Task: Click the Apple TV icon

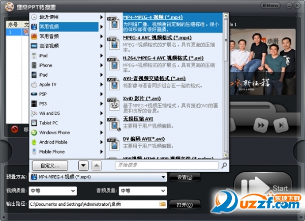Action: coord(34,84)
